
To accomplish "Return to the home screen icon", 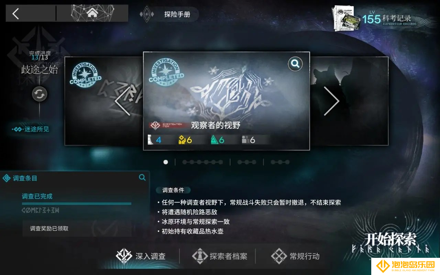I will click(92, 13).
